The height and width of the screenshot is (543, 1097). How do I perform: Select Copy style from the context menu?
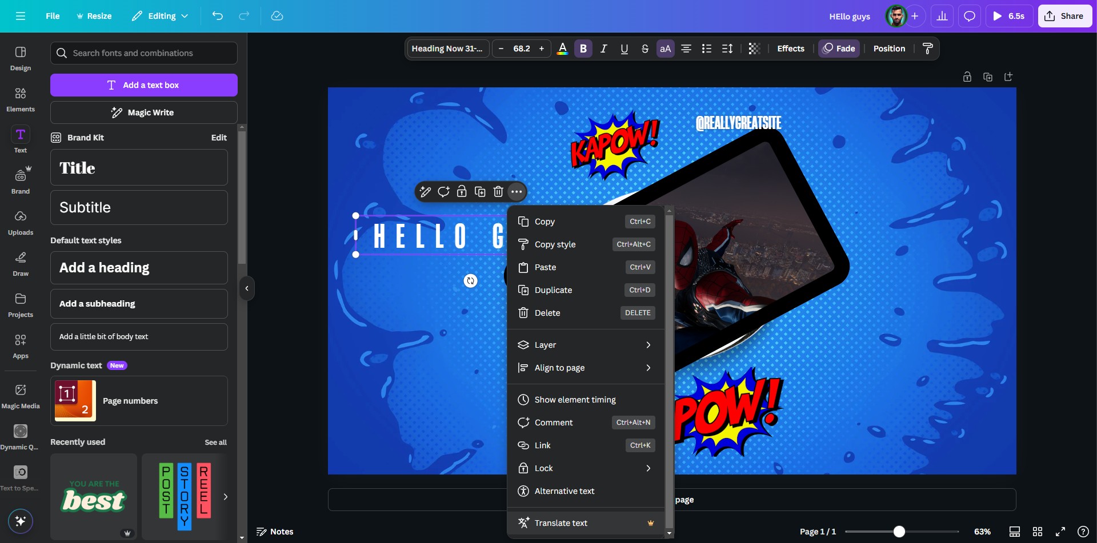coord(585,244)
